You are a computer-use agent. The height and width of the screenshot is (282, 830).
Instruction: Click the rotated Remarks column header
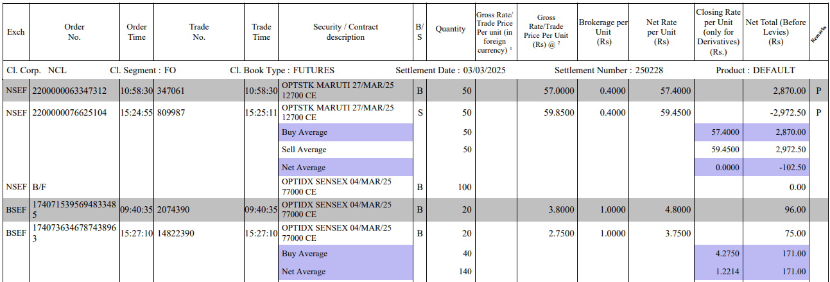pyautogui.click(x=818, y=33)
